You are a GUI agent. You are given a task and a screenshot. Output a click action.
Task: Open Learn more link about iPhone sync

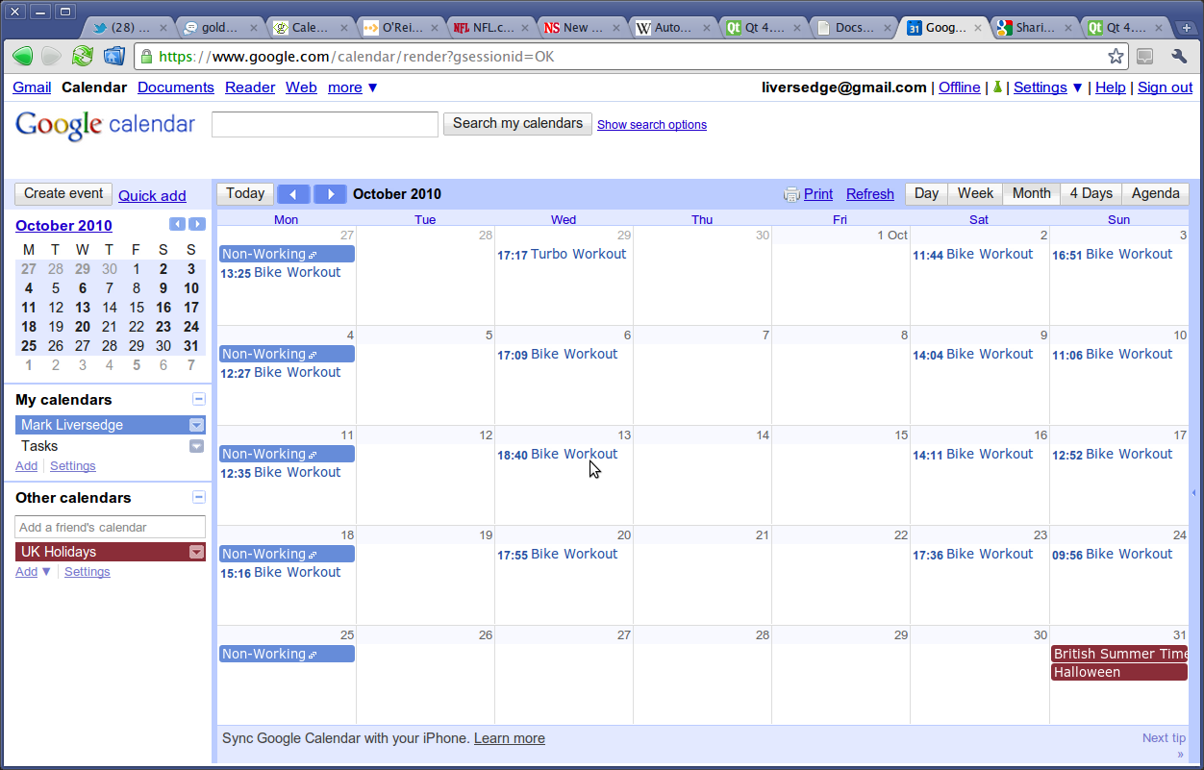tap(510, 738)
